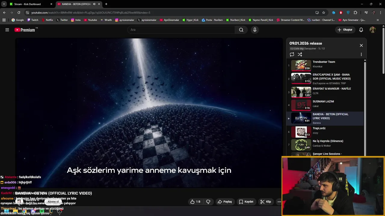Bookmark this page with the star
The width and height of the screenshot is (385, 216).
pyautogui.click(x=324, y=13)
